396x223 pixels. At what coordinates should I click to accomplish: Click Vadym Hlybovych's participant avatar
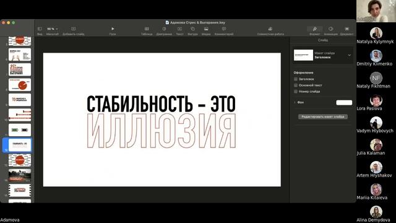pos(376,123)
